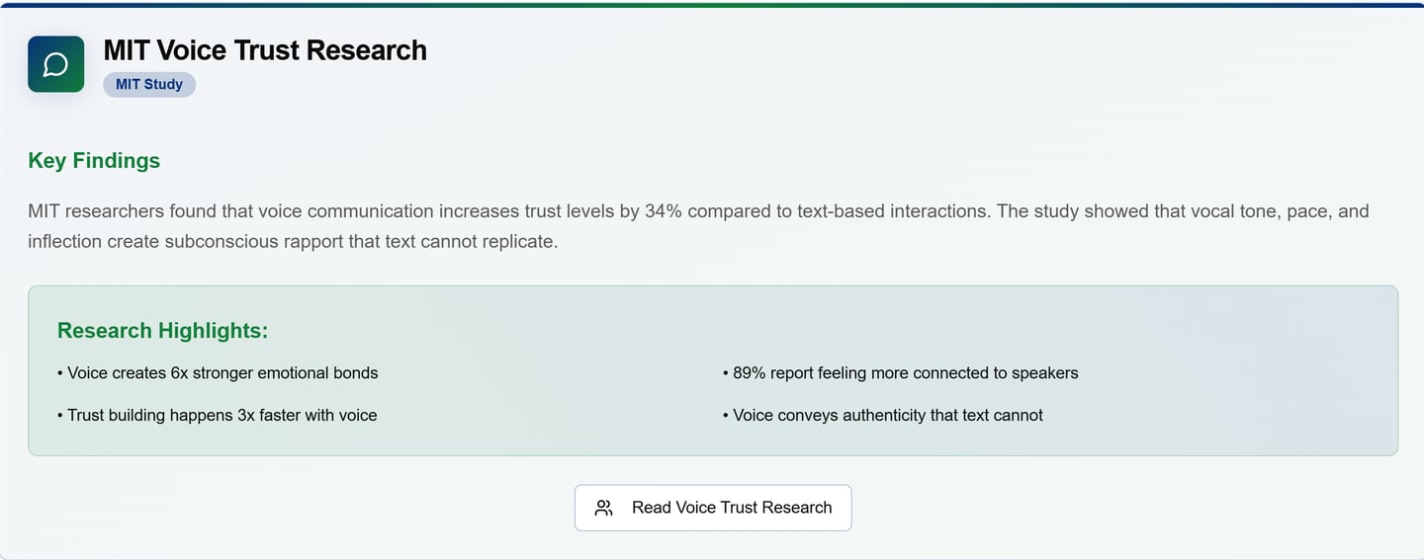Click the people icon in the Read button

tap(603, 508)
